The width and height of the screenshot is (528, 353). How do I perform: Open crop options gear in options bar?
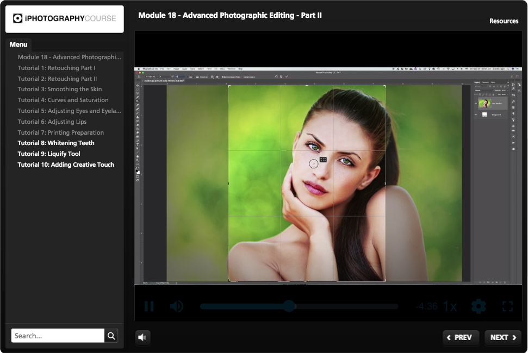pos(217,77)
